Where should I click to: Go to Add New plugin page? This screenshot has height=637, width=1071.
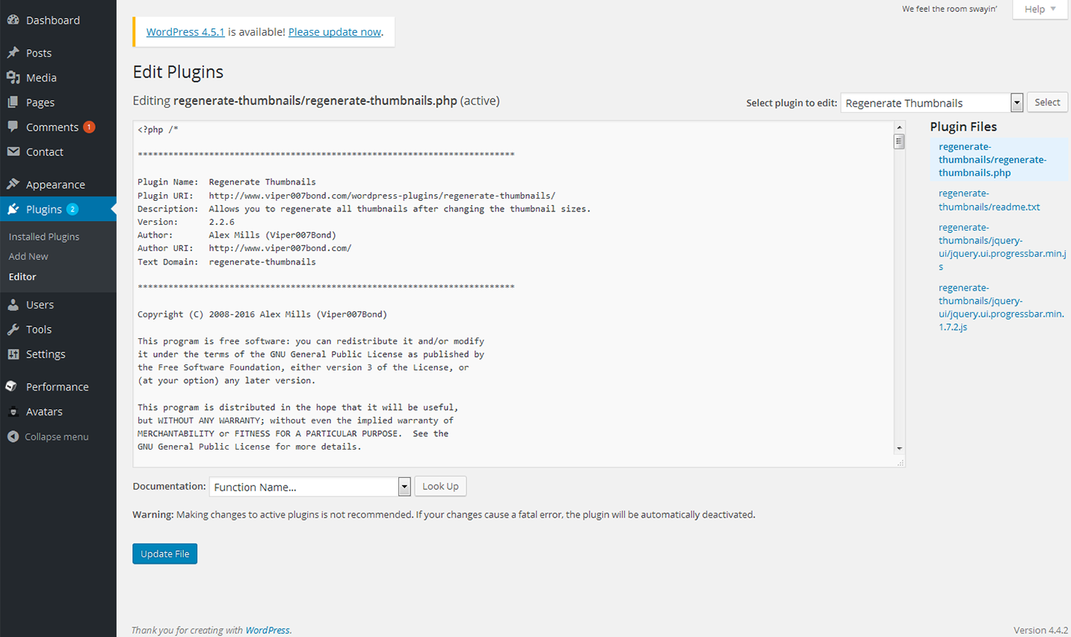point(28,256)
